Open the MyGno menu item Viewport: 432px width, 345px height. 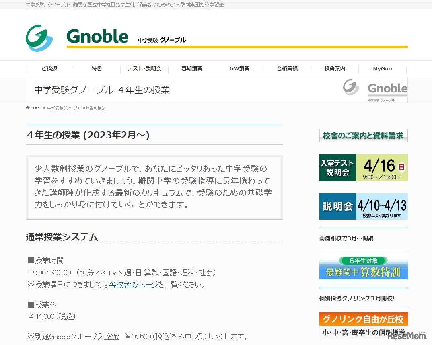(383, 69)
